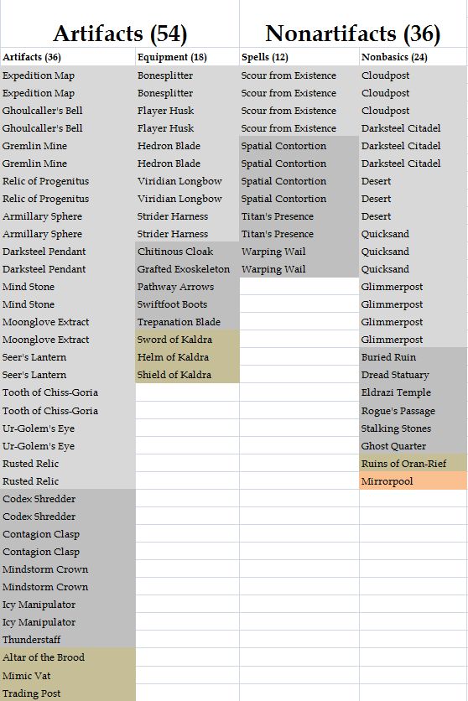This screenshot has height=701, width=468.
Task: Click the Equipment (18) column header
Action: (x=187, y=57)
